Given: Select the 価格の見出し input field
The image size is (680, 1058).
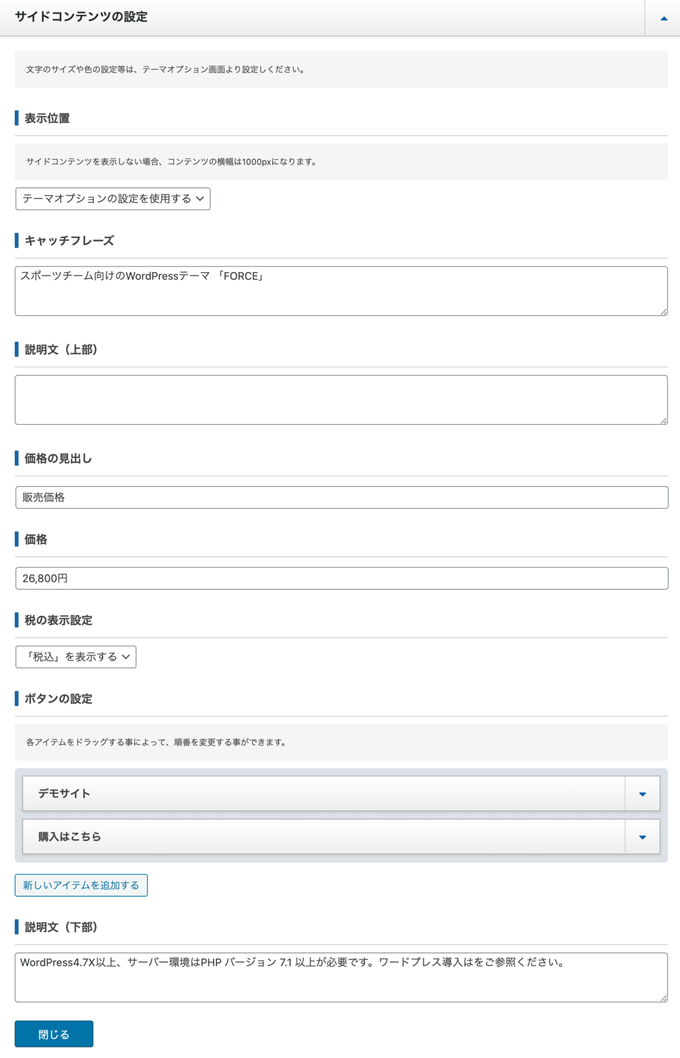Looking at the screenshot, I should click(342, 498).
